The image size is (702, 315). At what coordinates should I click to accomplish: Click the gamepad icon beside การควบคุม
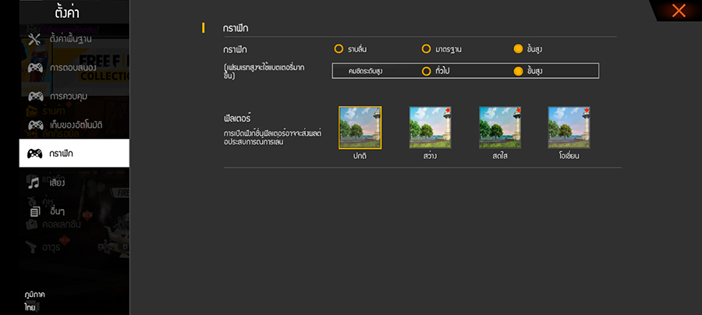[x=35, y=97]
